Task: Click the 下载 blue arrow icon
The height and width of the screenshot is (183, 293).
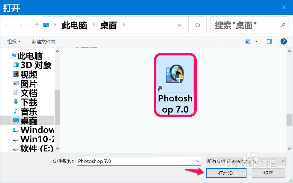Action: [16, 102]
